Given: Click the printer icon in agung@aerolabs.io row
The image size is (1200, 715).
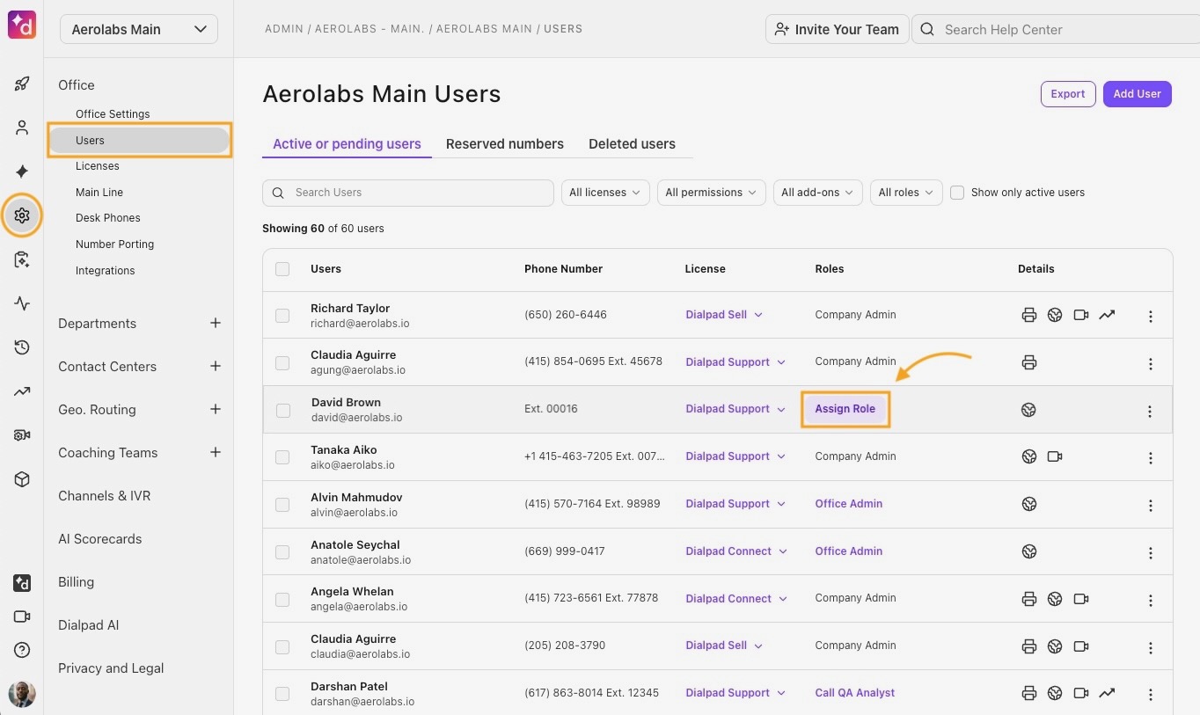Looking at the screenshot, I should [1029, 362].
